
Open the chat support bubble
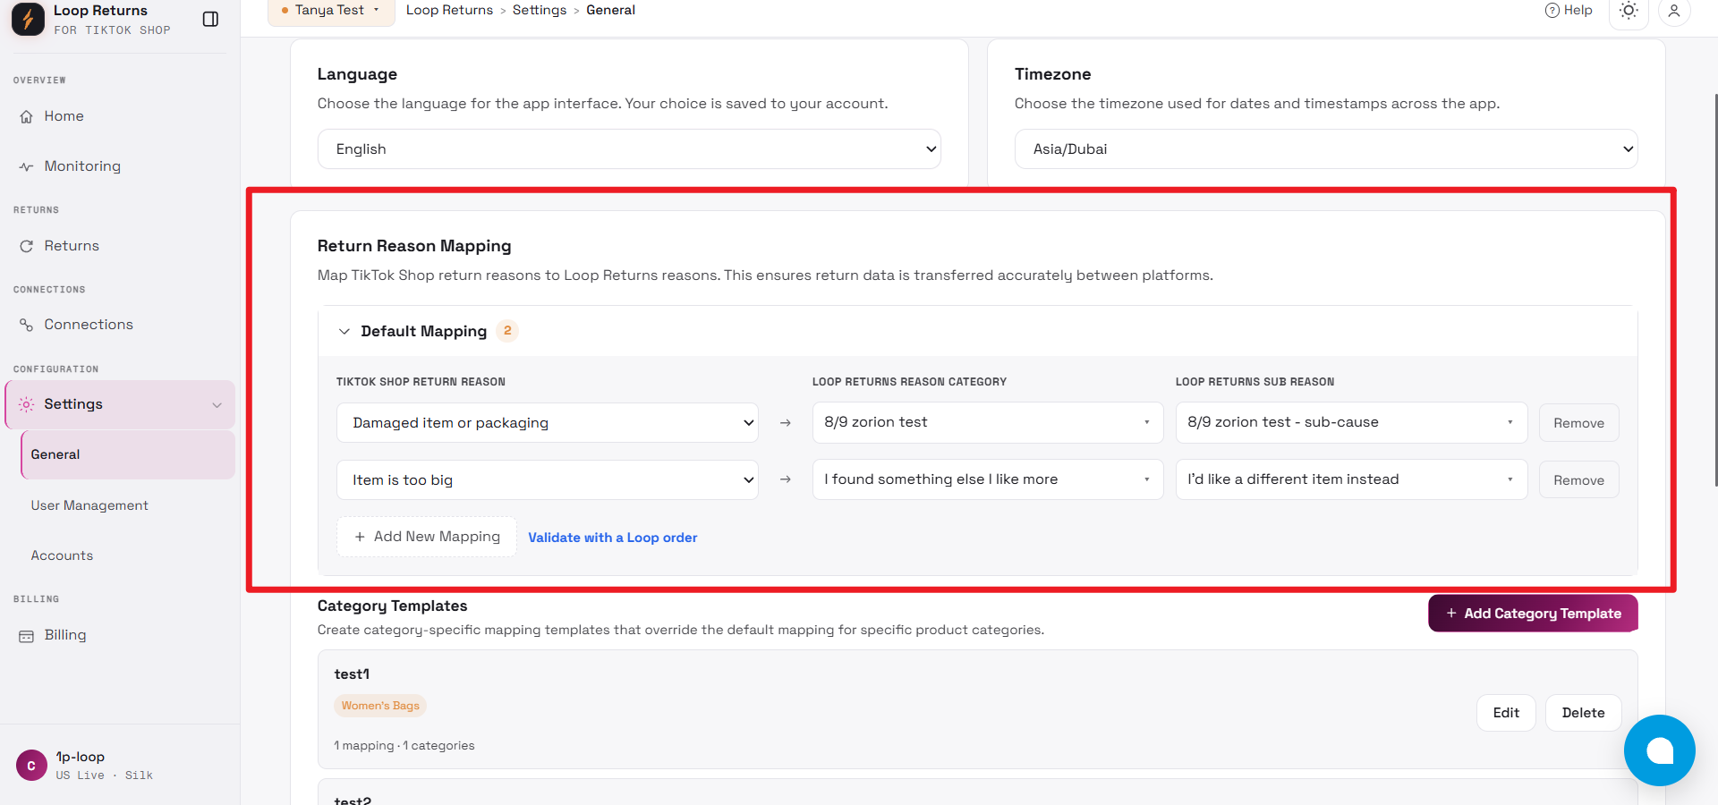point(1660,750)
